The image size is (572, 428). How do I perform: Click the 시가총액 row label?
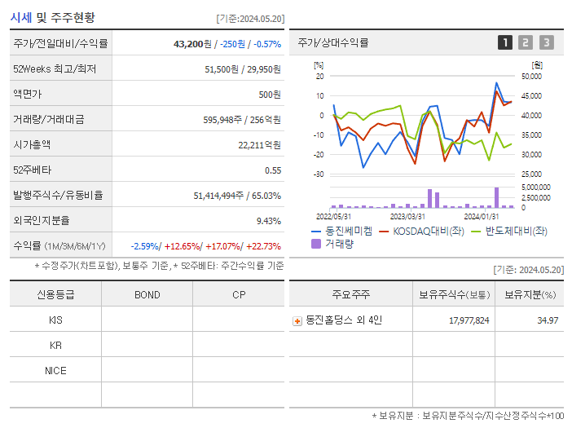32,144
